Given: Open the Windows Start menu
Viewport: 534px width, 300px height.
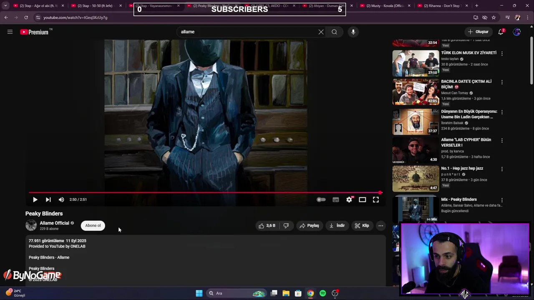Looking at the screenshot, I should 199,293.
